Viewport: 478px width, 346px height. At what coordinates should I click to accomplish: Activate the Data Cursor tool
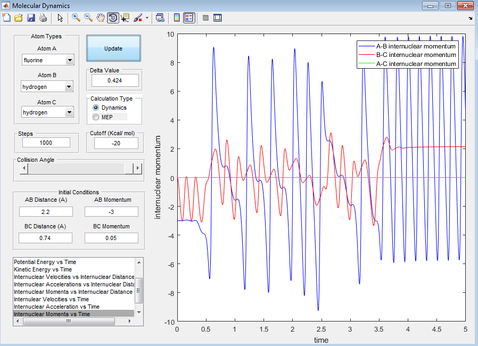click(125, 18)
